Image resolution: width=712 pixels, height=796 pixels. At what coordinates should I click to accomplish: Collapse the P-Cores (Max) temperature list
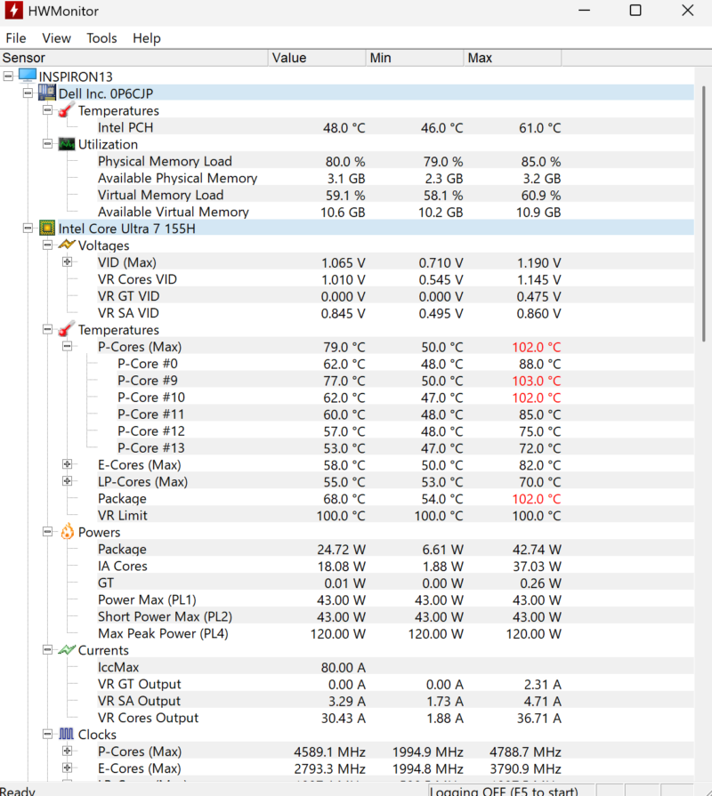(67, 347)
